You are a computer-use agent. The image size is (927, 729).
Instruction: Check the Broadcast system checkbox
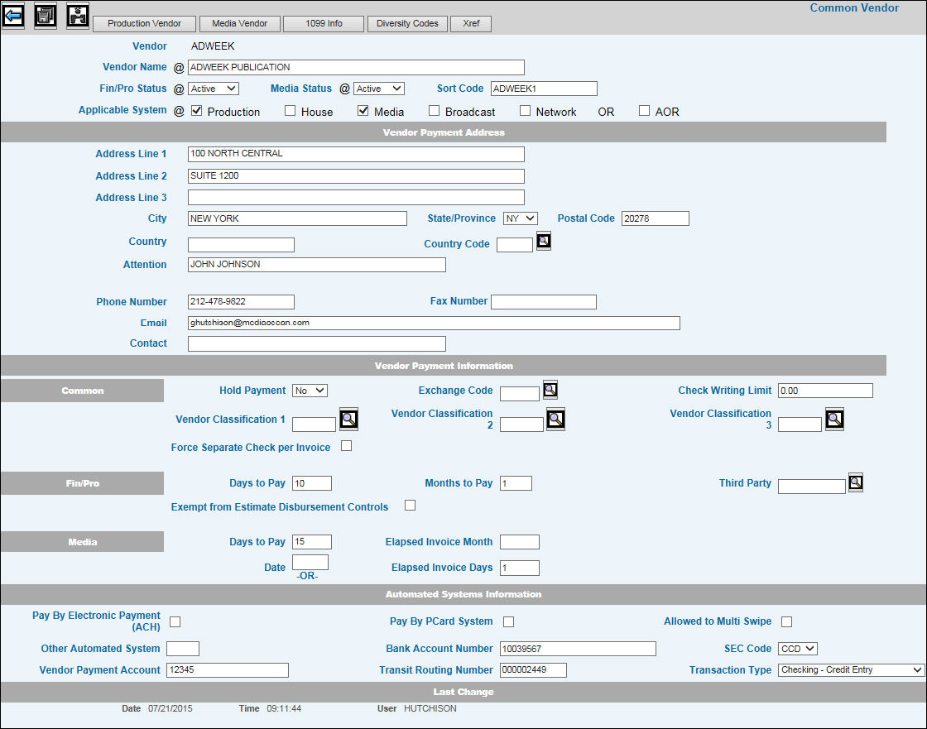[434, 111]
